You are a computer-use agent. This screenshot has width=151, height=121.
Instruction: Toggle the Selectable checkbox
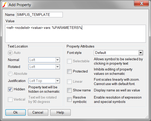click(69, 61)
